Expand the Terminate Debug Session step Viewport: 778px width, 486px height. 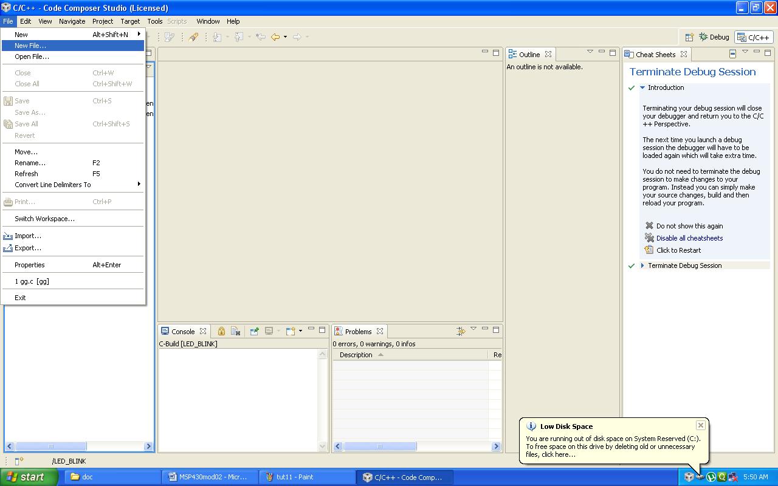(642, 265)
